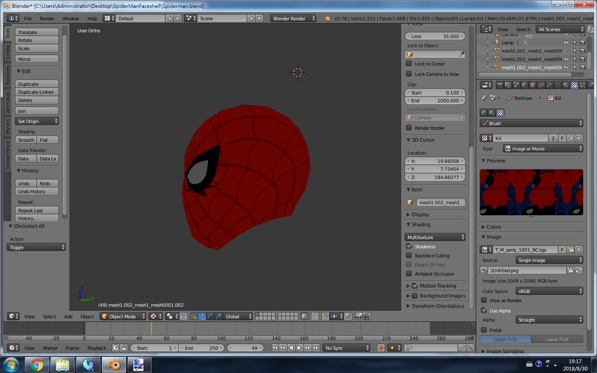The image size is (597, 373).
Task: Click the Mirror button
Action: point(37,59)
